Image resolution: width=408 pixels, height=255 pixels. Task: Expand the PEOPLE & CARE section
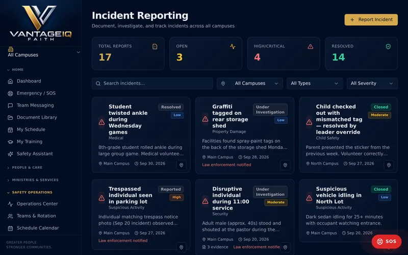click(x=24, y=168)
